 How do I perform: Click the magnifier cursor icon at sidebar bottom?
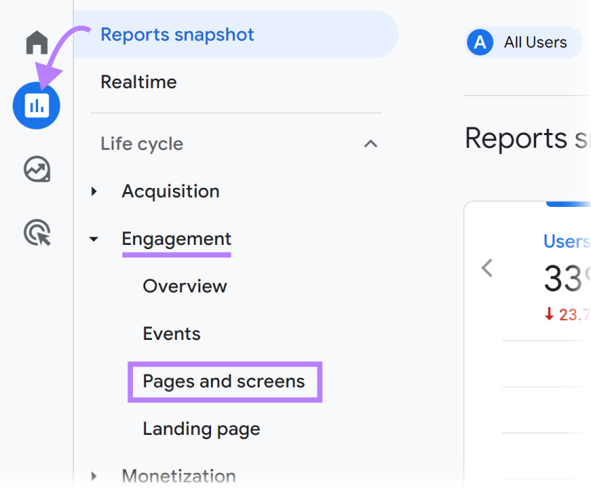pos(37,234)
